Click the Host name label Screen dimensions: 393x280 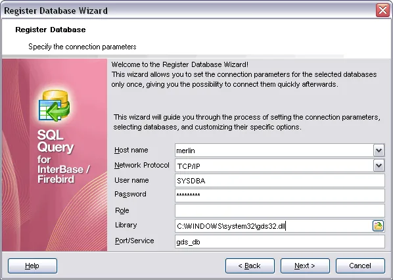(x=131, y=150)
